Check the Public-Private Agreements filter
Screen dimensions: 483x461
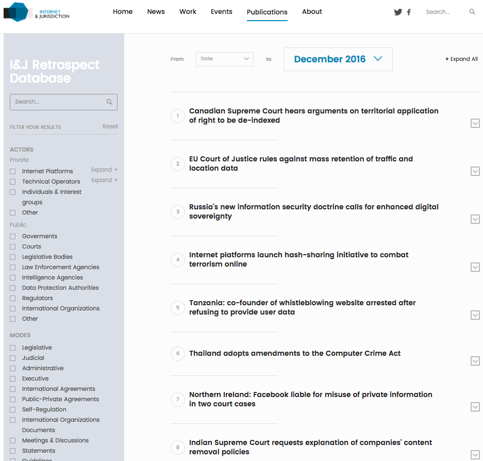tap(13, 399)
